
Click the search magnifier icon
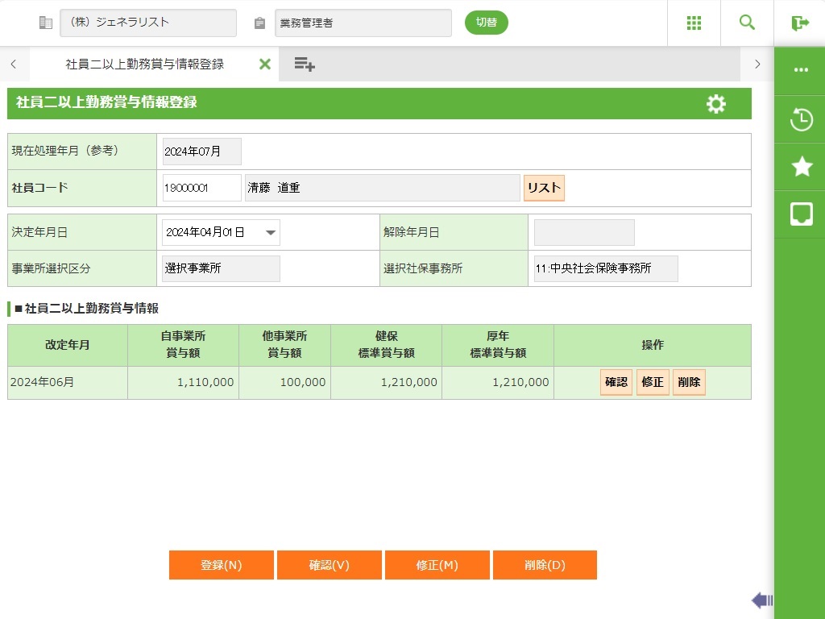pyautogui.click(x=747, y=23)
